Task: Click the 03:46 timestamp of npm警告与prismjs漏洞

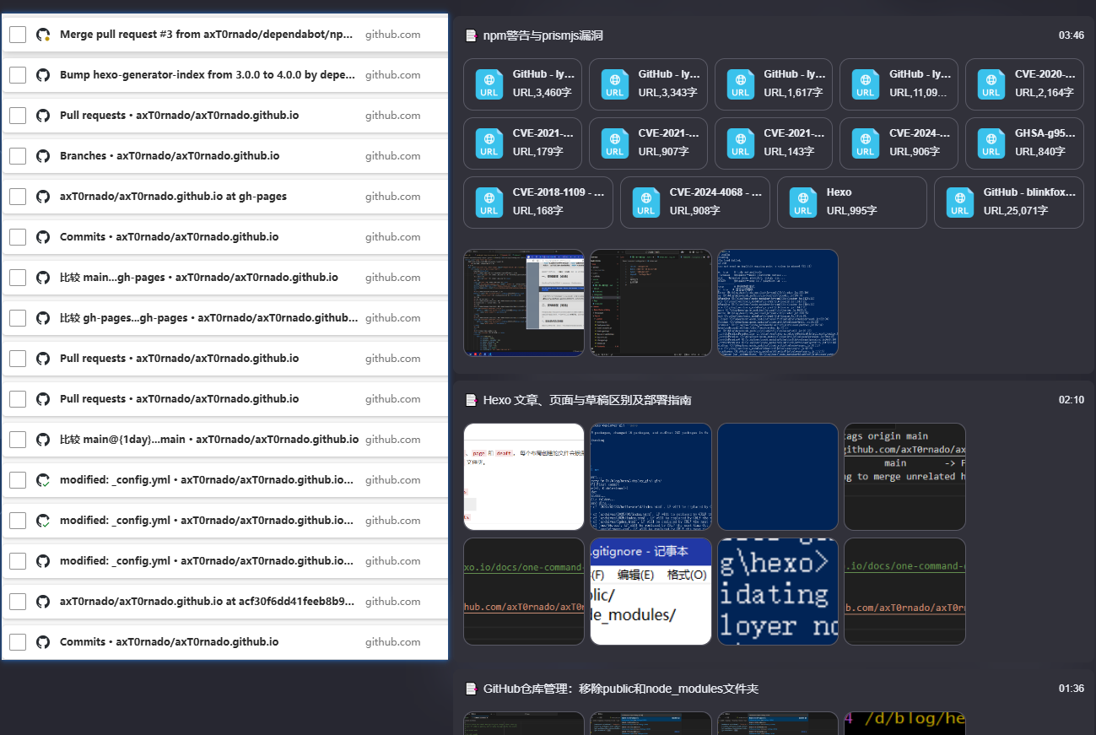Action: 1070,35
